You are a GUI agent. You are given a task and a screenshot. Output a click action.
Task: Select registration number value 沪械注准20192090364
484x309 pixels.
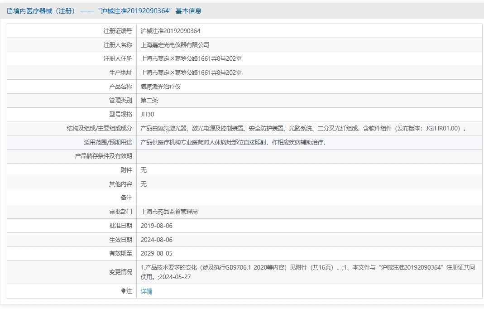click(x=170, y=31)
